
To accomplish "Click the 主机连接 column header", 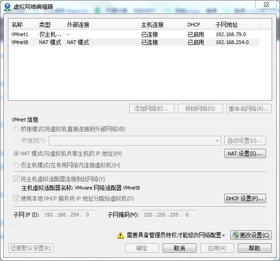I will click(161, 25).
